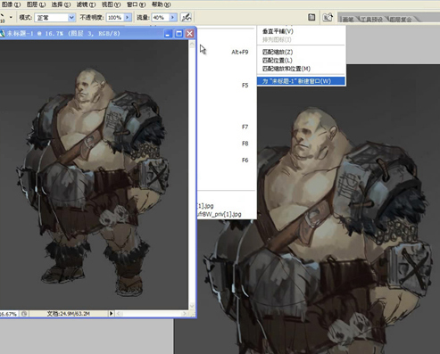Open the 滤镜(T) menu

click(86, 4)
